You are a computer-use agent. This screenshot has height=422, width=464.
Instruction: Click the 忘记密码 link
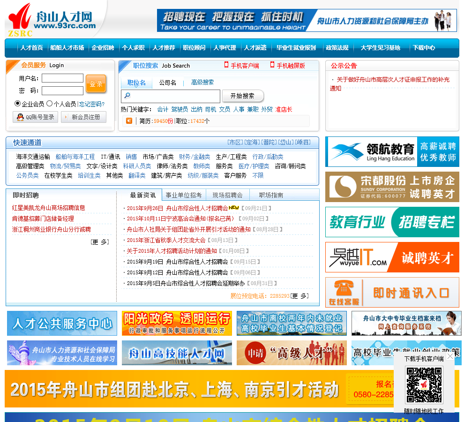[91, 104]
